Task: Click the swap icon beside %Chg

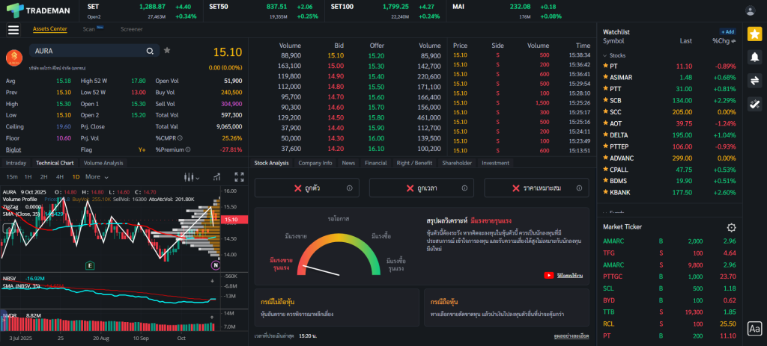Action: pos(733,42)
